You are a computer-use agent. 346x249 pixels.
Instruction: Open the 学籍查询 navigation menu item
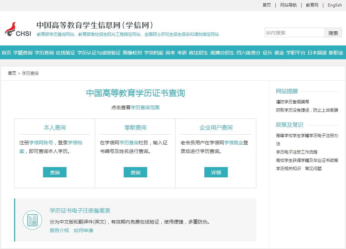coord(23,53)
